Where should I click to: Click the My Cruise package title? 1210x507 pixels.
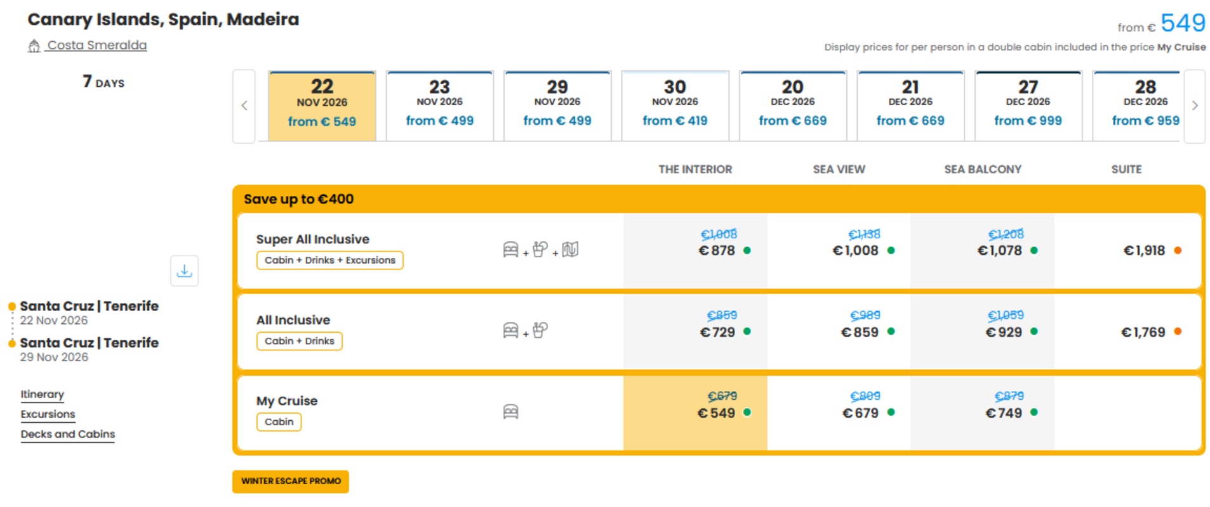pos(287,401)
